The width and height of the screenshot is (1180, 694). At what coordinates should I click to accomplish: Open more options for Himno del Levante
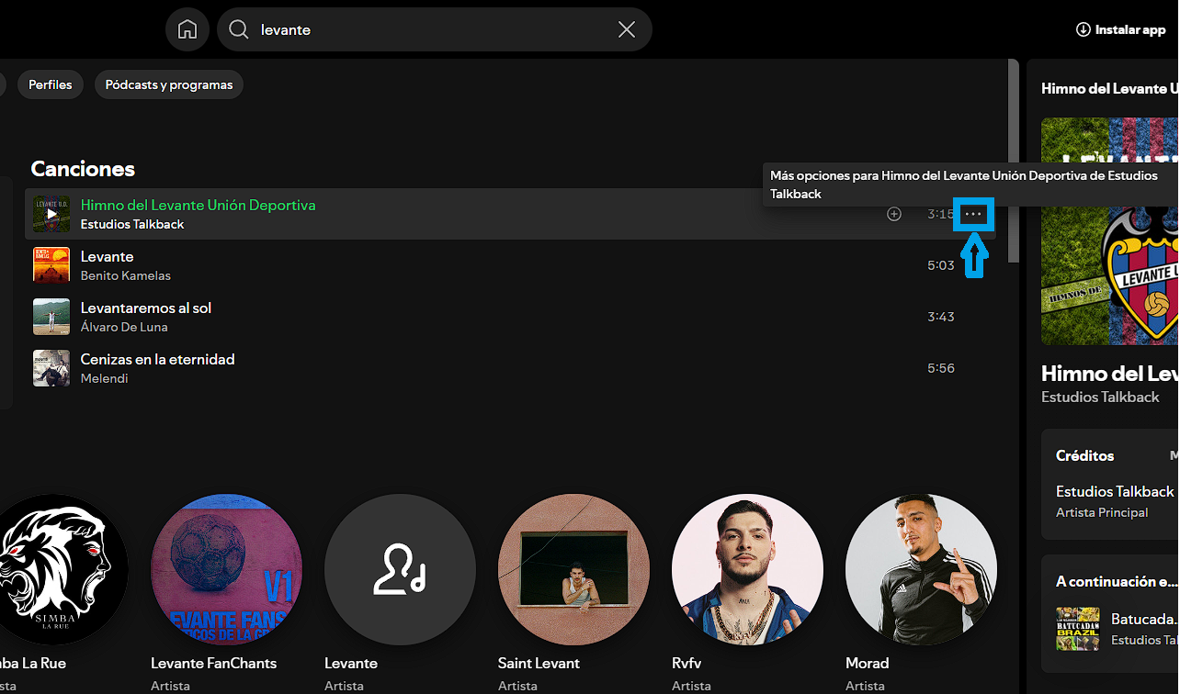(972, 214)
